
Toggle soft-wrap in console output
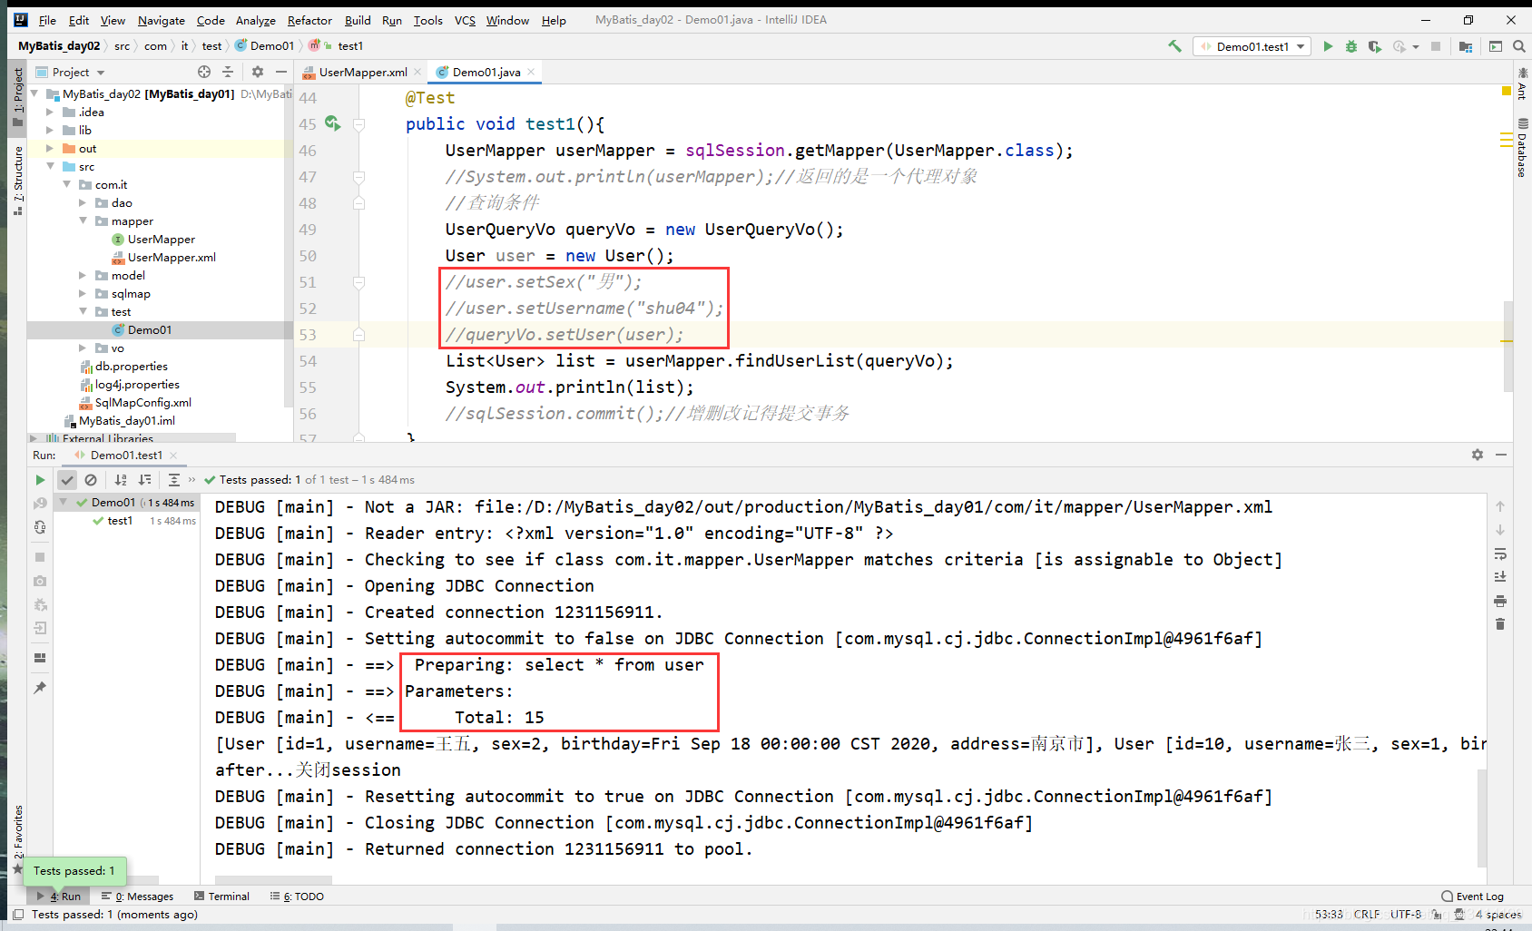point(1500,554)
